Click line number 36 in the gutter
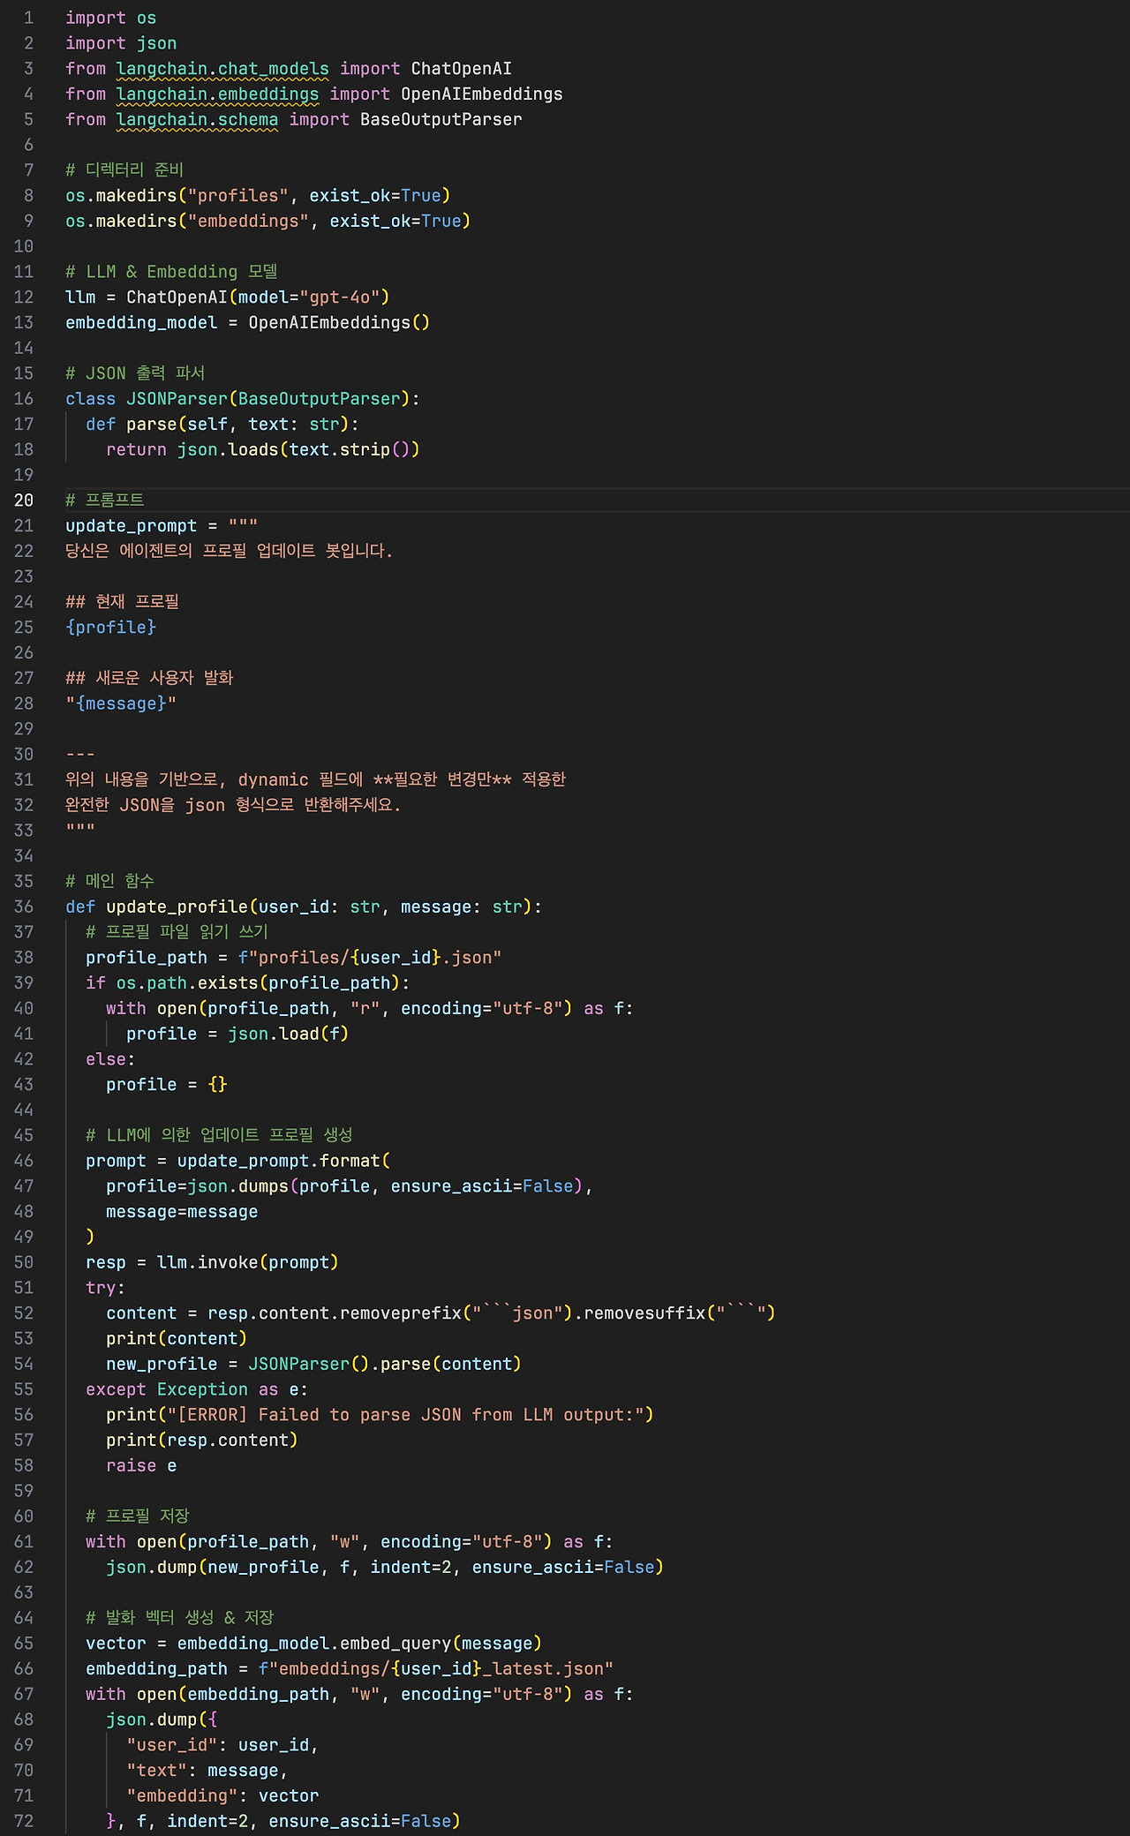This screenshot has width=1130, height=1836. coord(24,907)
